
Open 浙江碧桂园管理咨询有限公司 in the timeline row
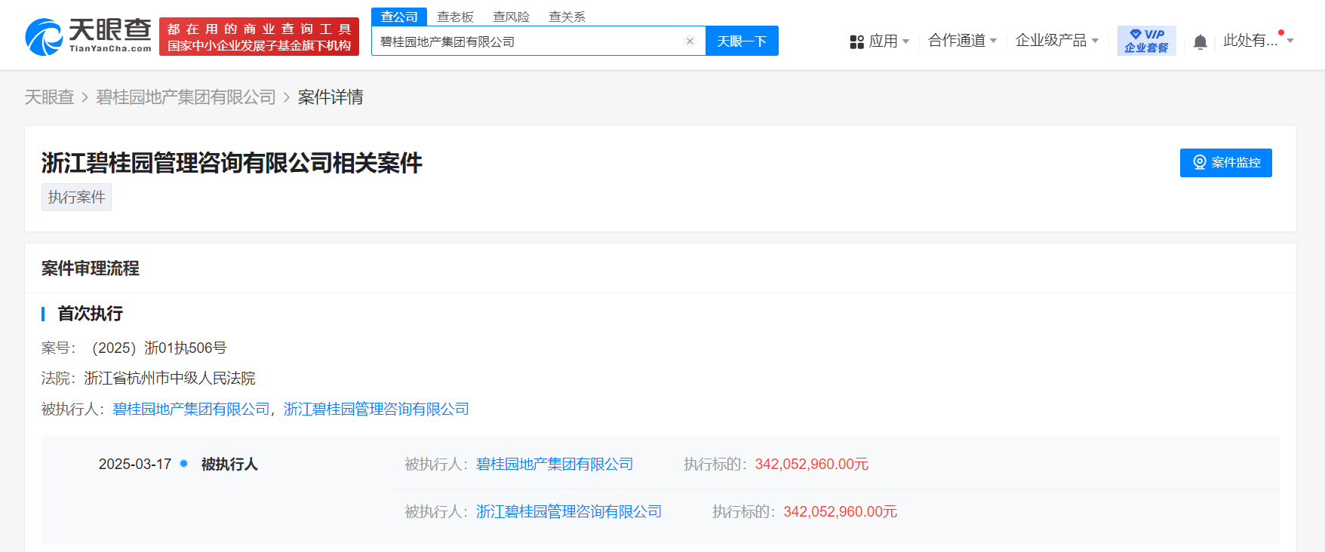pyautogui.click(x=569, y=512)
